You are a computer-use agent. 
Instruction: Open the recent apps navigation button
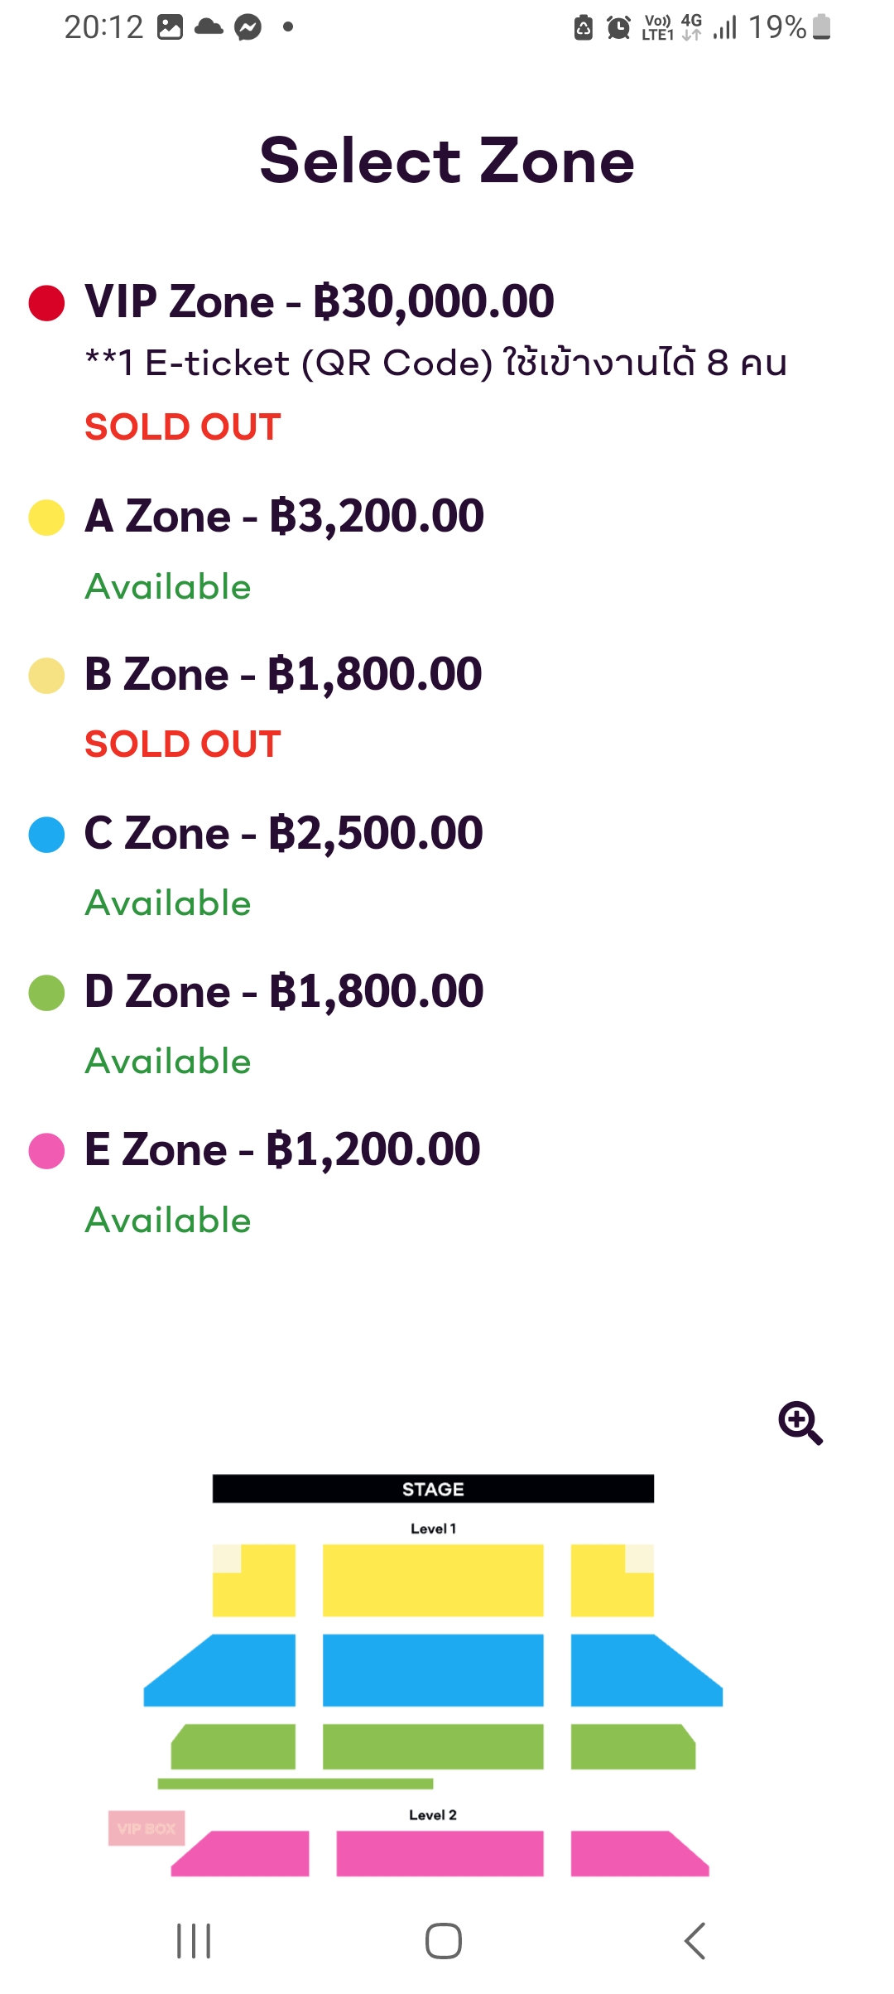tap(194, 1940)
